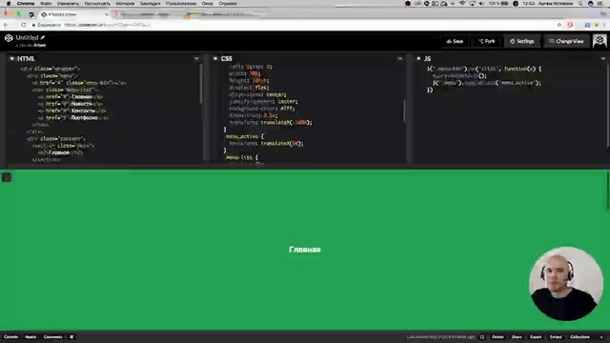The image size is (610, 343).
Task: Click the Collections button in footer
Action: pos(579,337)
